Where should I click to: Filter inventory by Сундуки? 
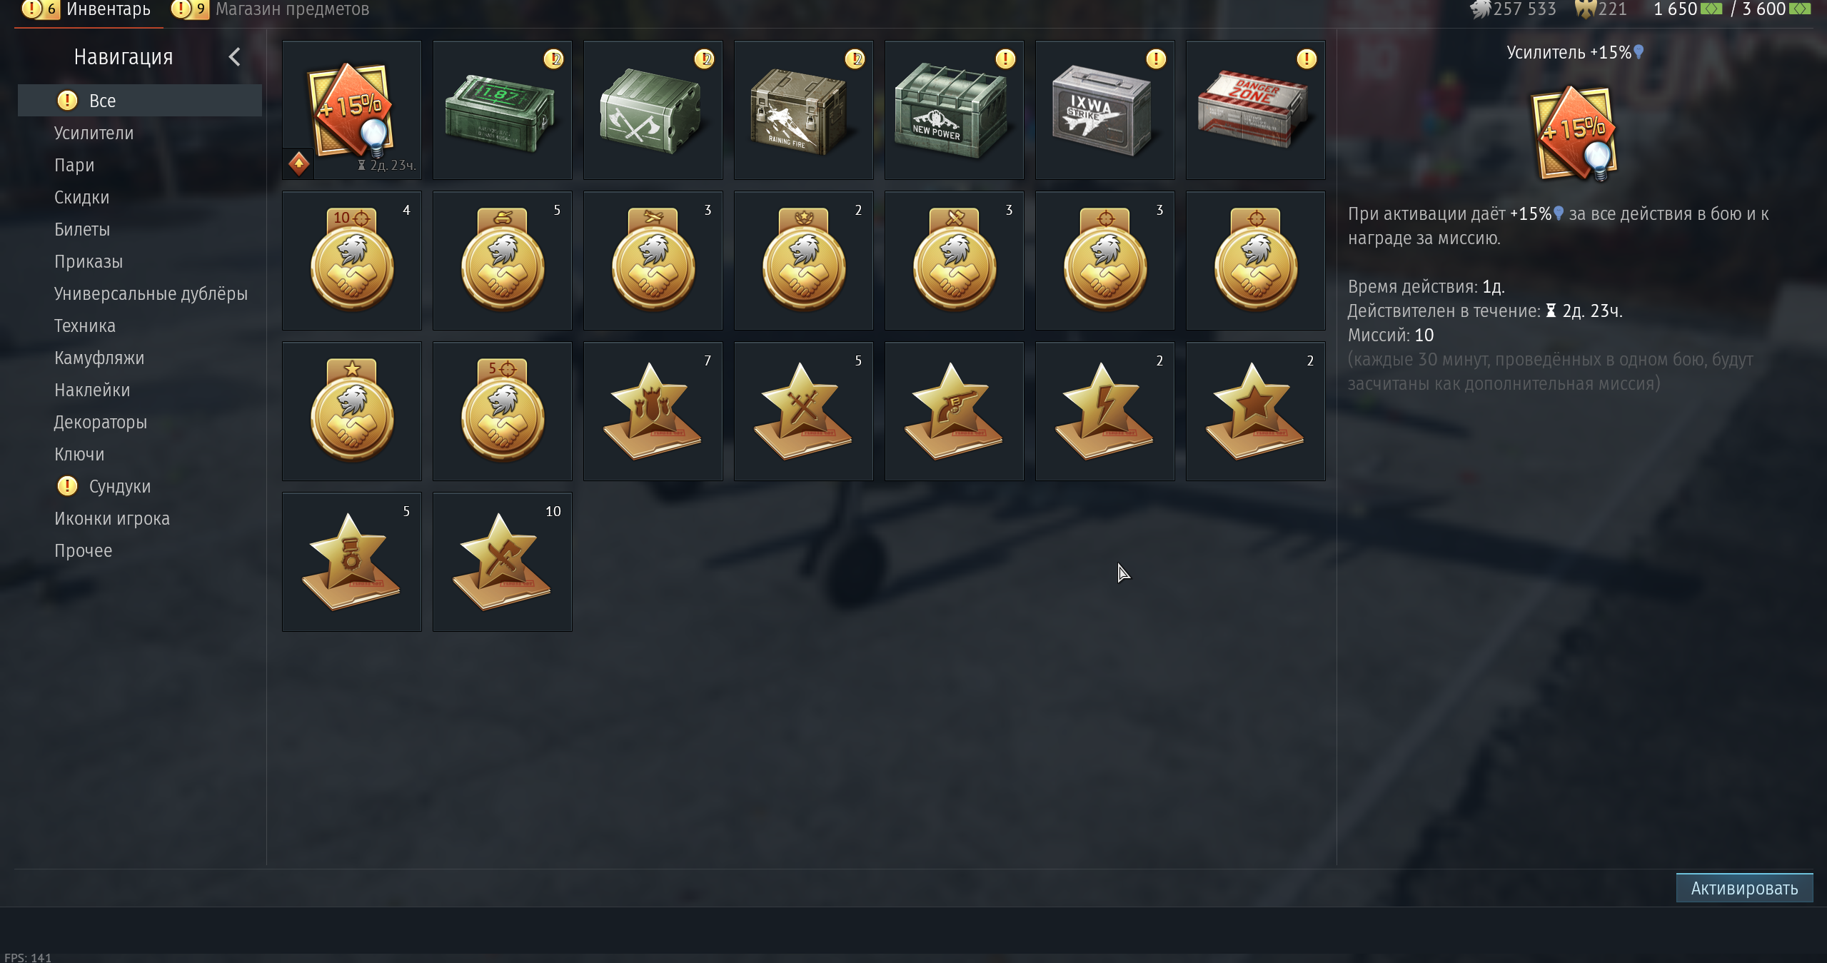(x=119, y=486)
